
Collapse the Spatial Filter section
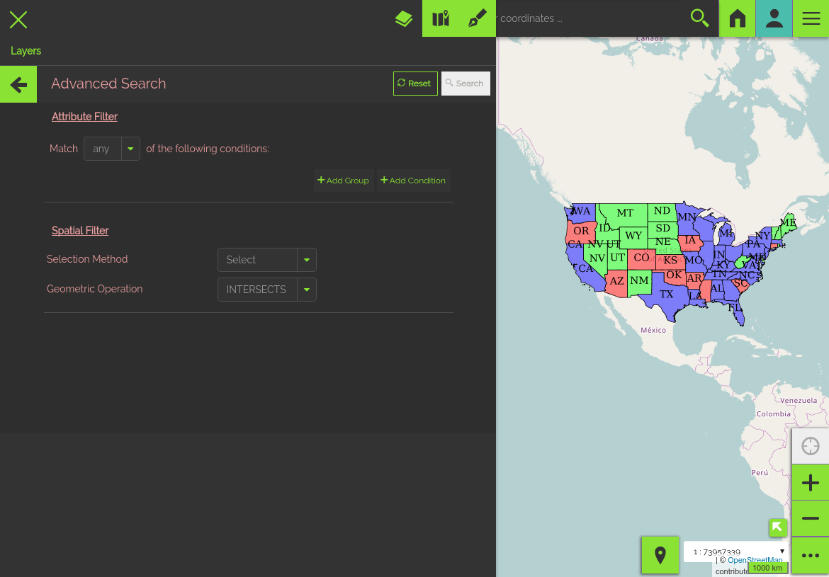pyautogui.click(x=80, y=231)
